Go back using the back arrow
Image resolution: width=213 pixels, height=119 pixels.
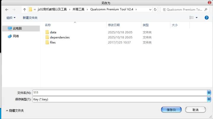tap(7, 10)
